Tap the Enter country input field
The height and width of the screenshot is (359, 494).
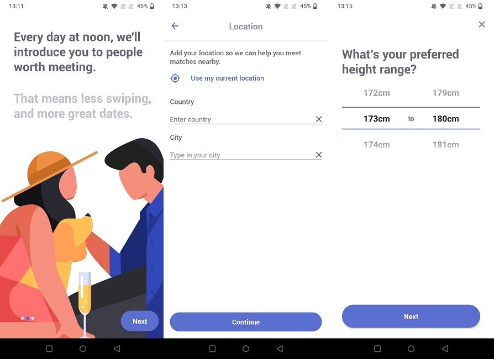coord(238,119)
